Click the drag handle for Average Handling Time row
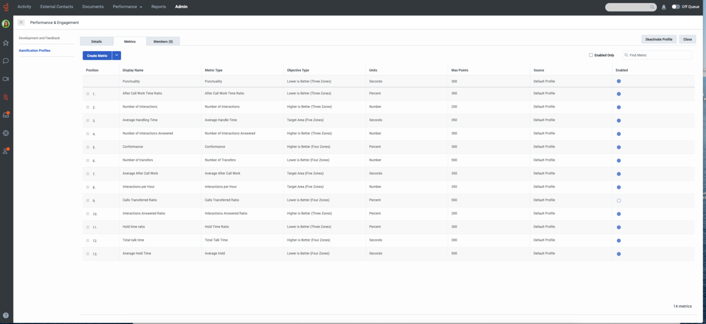The image size is (706, 324). point(88,121)
